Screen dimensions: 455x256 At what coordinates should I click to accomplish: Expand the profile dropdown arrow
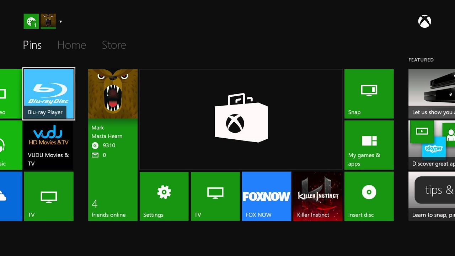tap(60, 22)
